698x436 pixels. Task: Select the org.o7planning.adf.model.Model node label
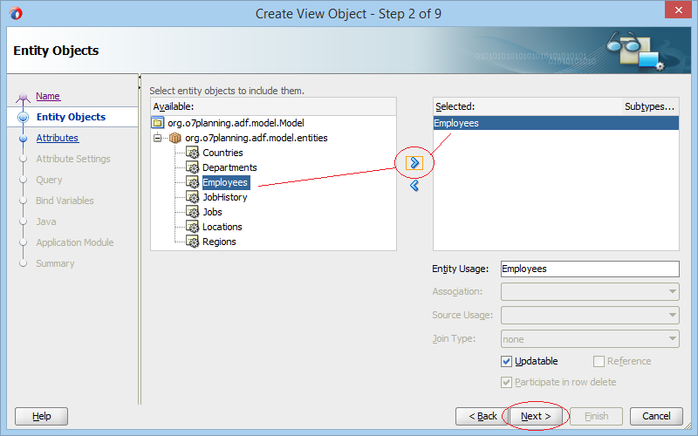point(236,123)
